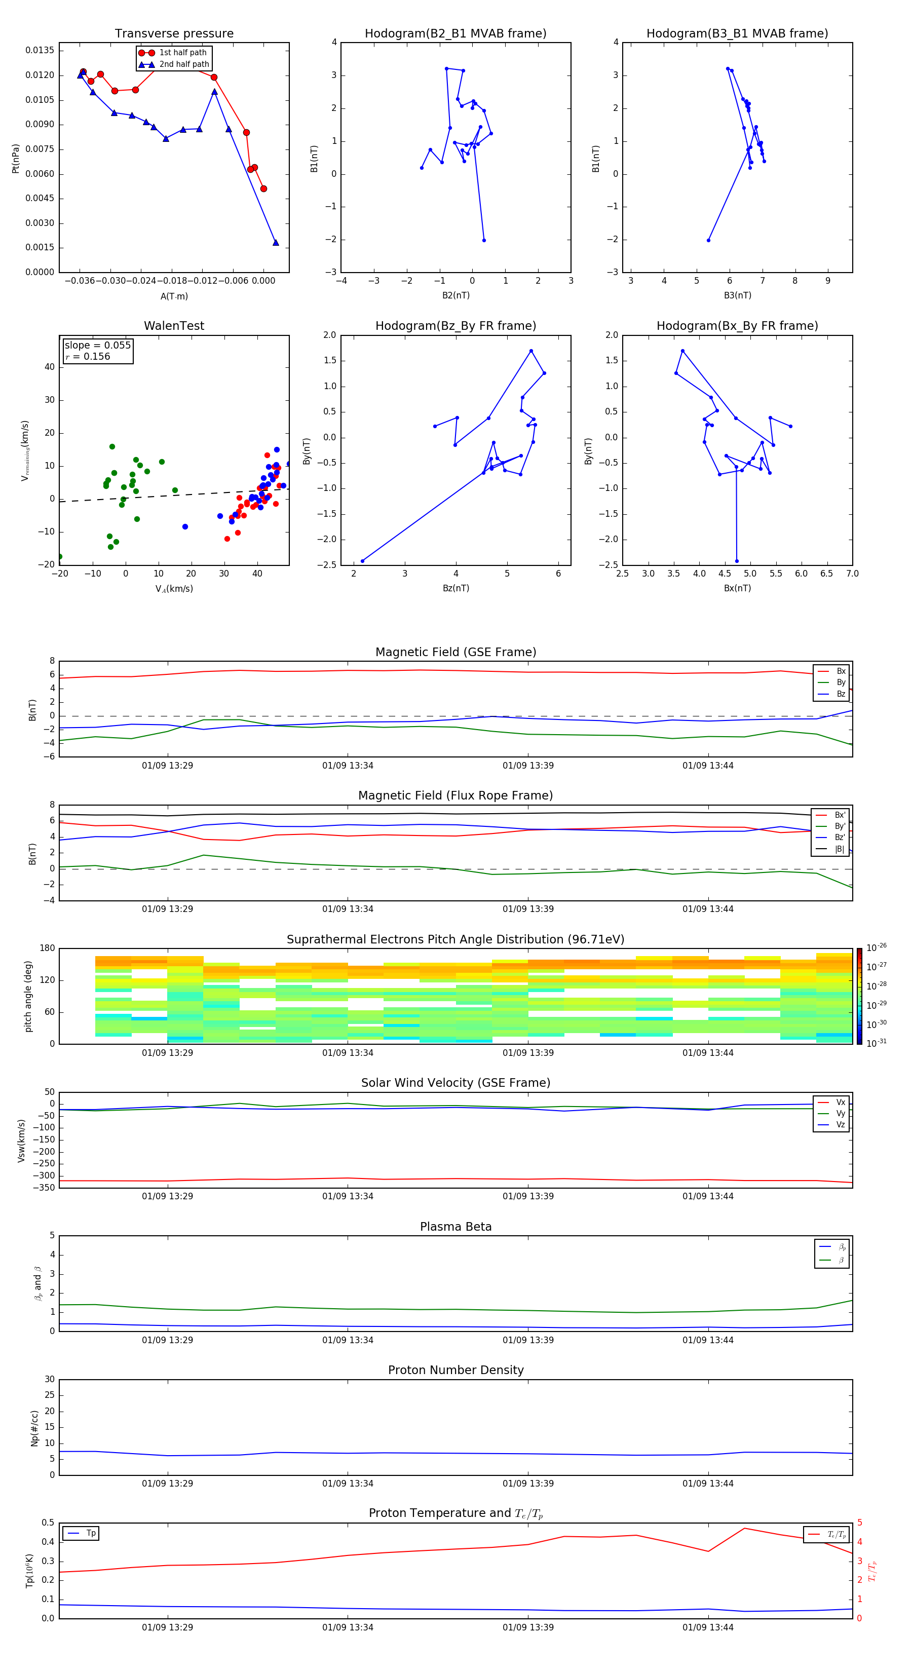Click the 'A(T·m)' x-axis label

pyautogui.click(x=174, y=296)
